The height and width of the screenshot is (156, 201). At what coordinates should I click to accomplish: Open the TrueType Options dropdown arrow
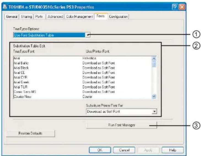(x=88, y=35)
